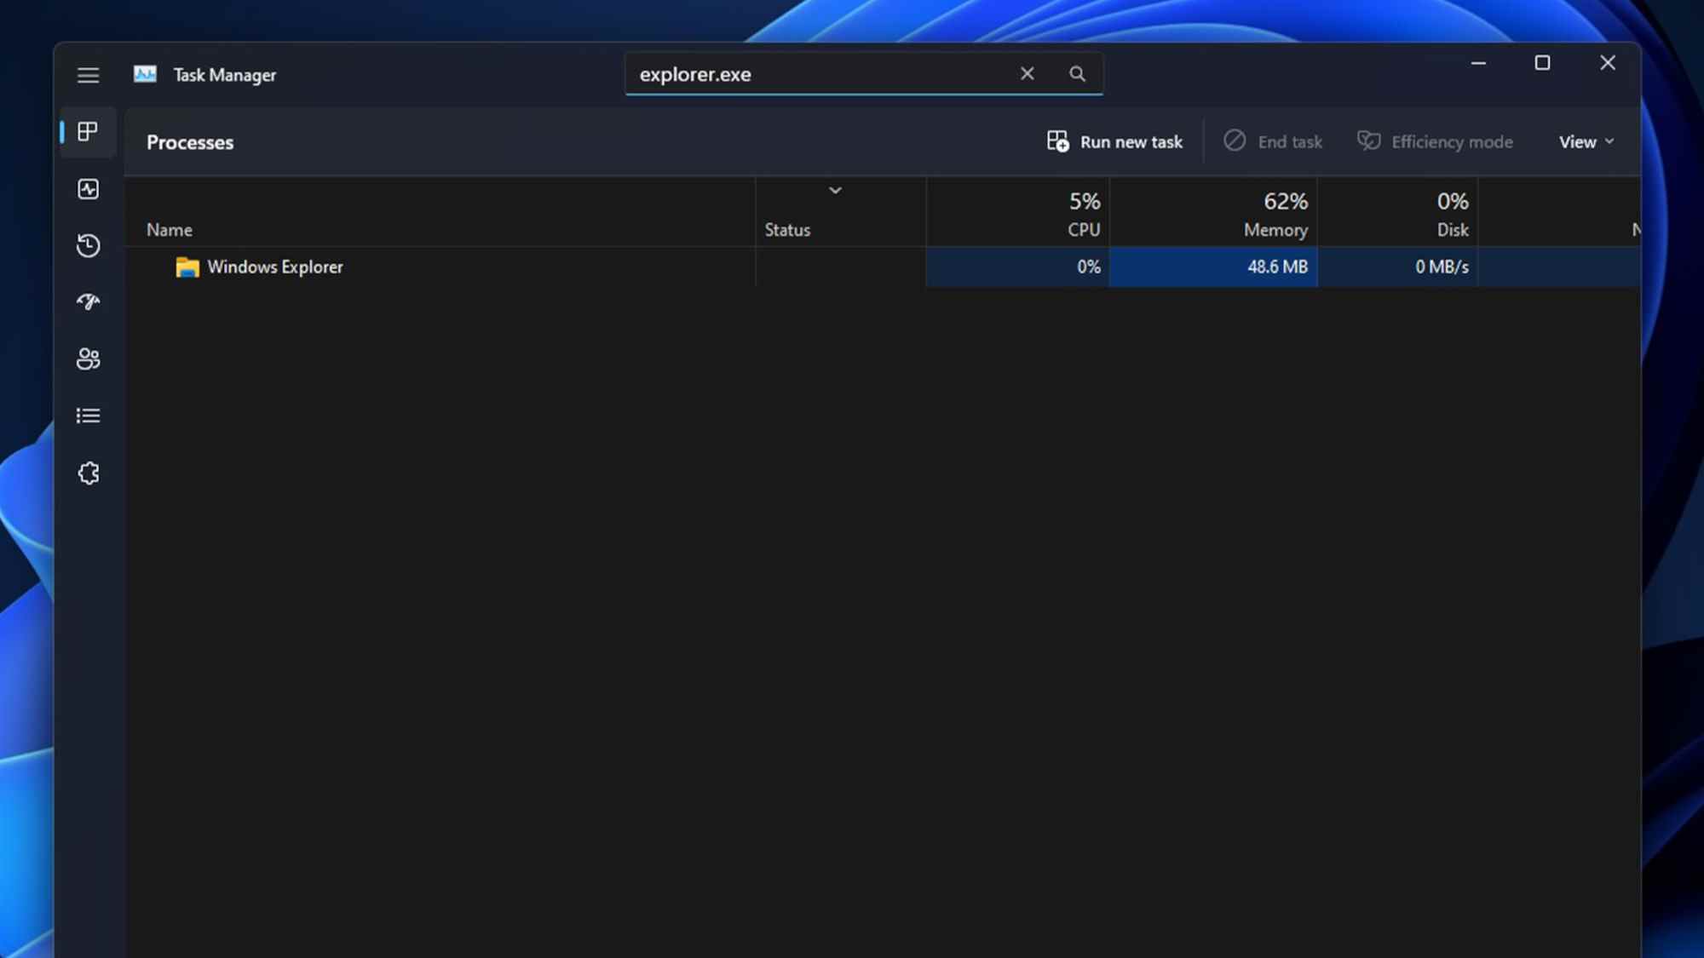This screenshot has width=1704, height=958.
Task: Sort processes by Memory column
Action: 1274,214
